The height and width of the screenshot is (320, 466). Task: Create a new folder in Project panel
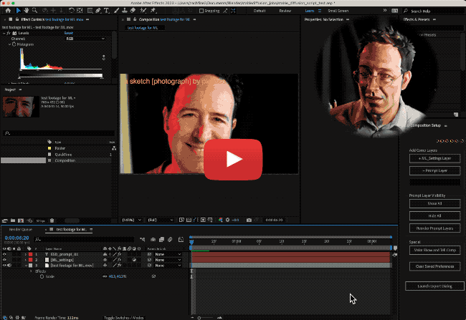[x=13, y=220]
